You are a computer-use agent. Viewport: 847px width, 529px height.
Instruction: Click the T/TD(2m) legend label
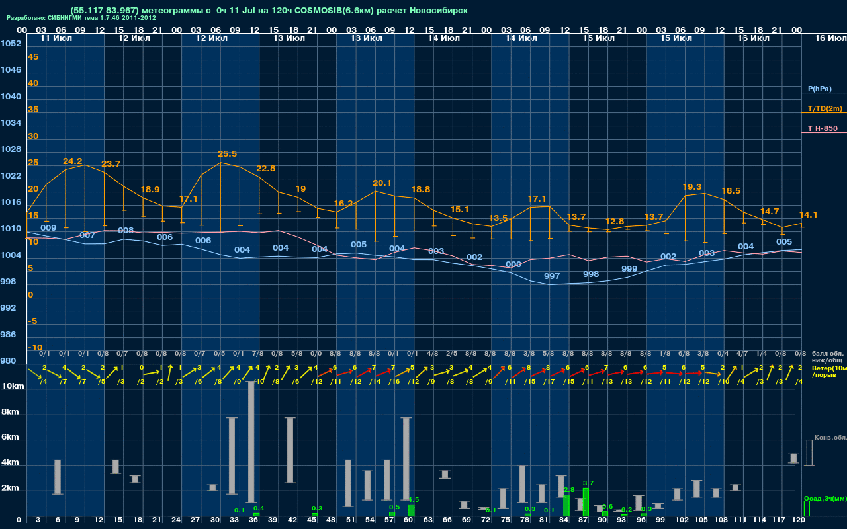pos(825,108)
